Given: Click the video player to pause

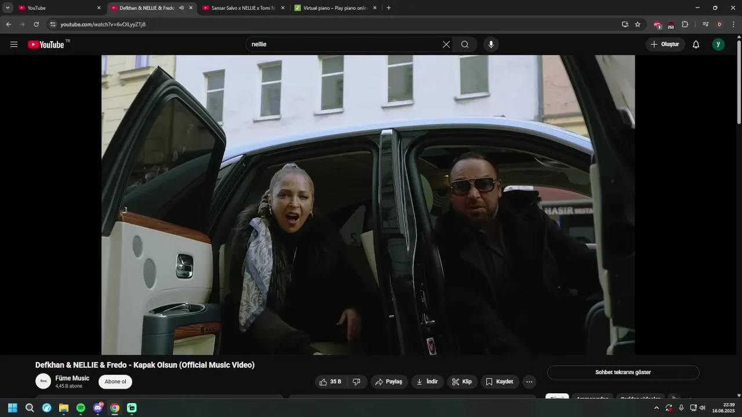Looking at the screenshot, I should click(x=368, y=205).
